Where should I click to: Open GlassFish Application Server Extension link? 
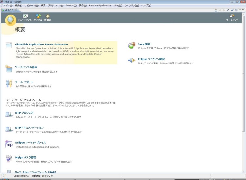coord(42,44)
